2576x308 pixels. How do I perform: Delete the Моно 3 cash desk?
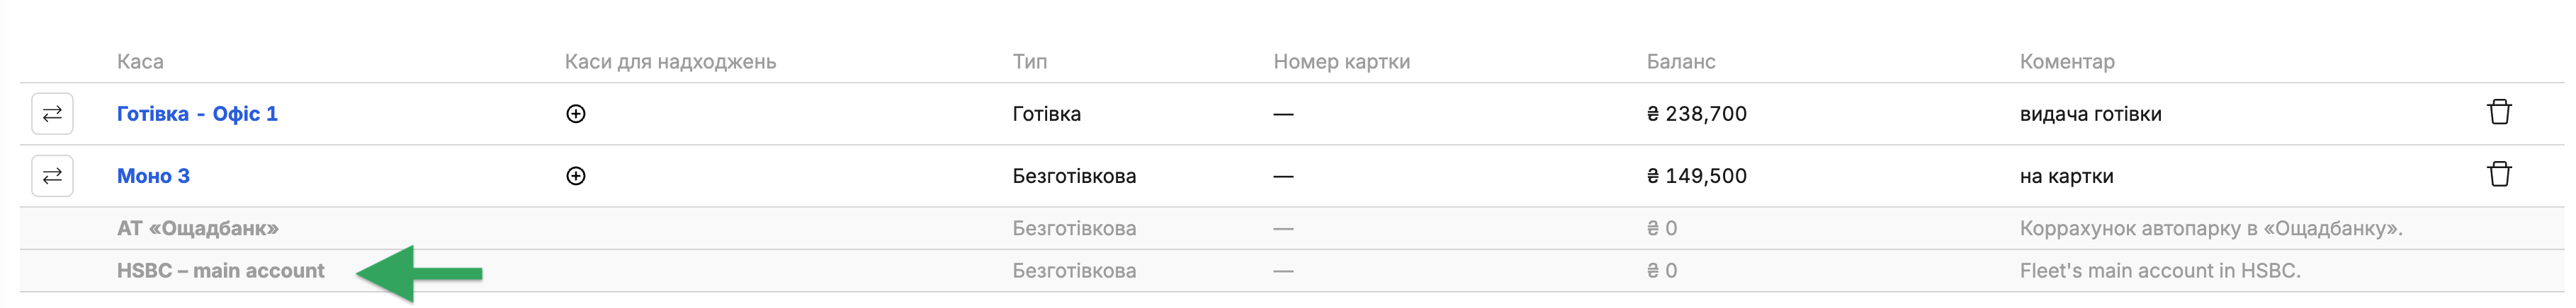click(2499, 174)
